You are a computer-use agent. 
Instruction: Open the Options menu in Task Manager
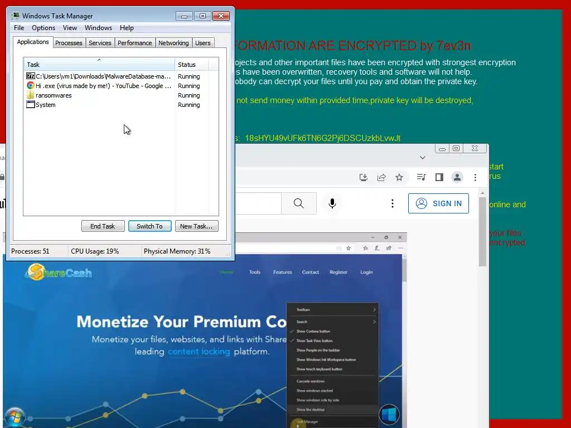click(43, 28)
